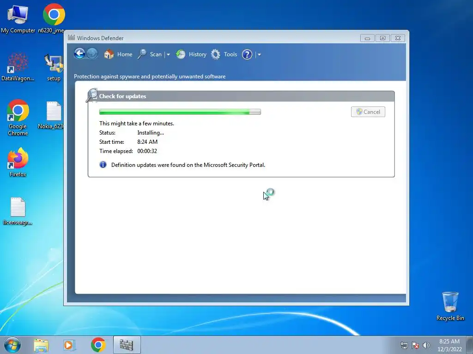Select the setup installer desktop icon
The height and width of the screenshot is (354, 473).
pos(54,67)
